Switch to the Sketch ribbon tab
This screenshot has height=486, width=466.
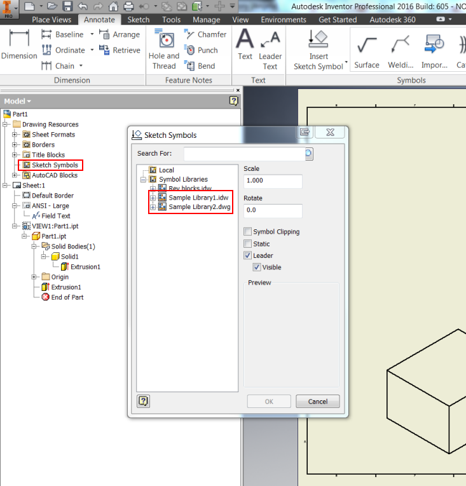click(139, 20)
